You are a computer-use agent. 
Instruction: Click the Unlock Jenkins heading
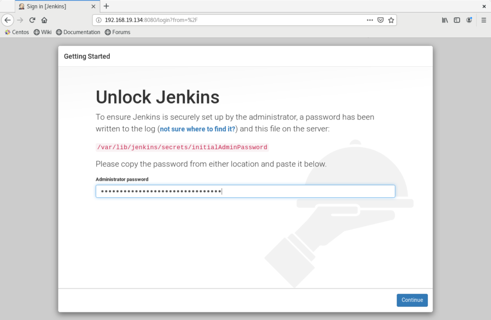157,97
